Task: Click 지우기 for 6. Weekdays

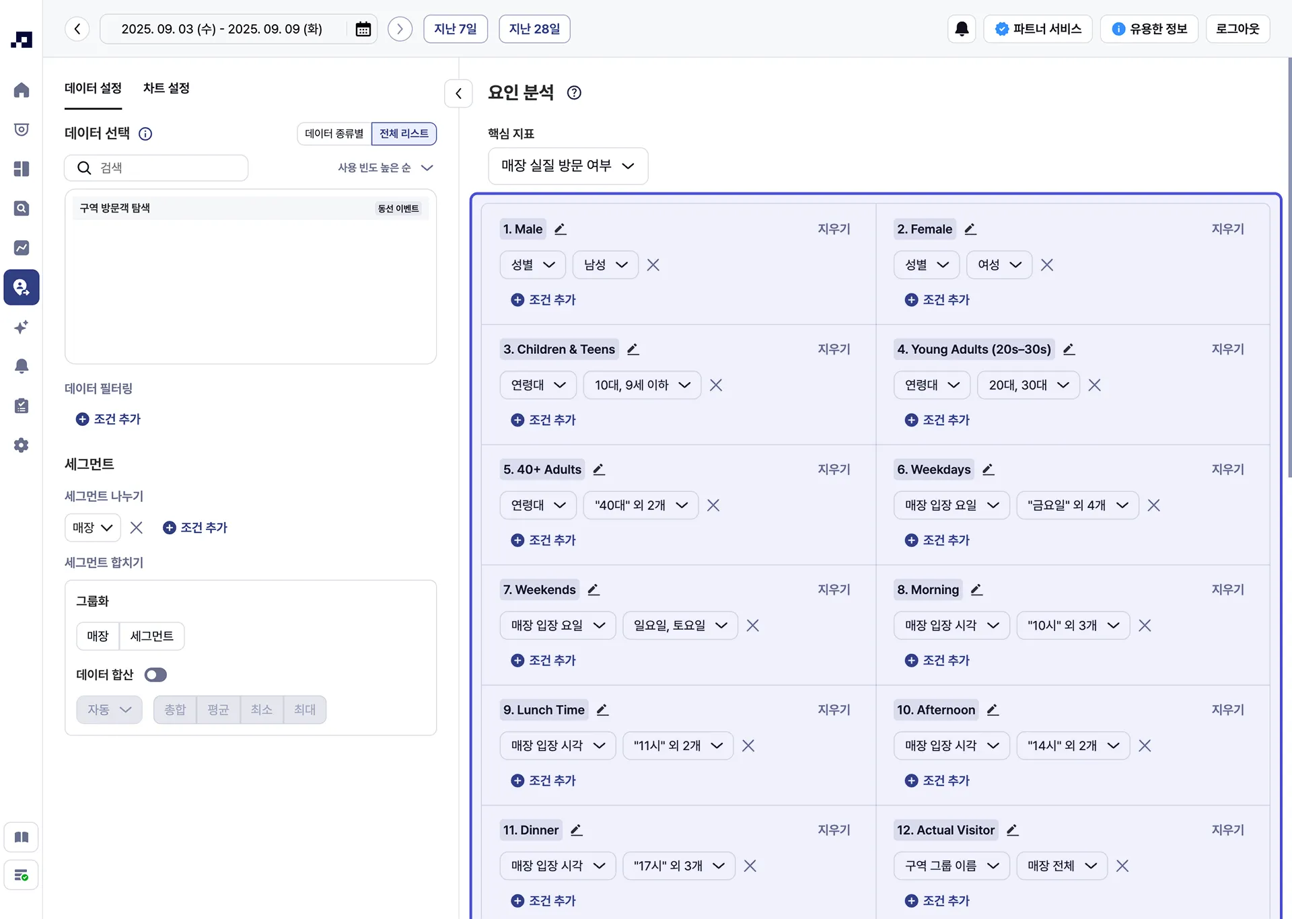Action: 1227,470
